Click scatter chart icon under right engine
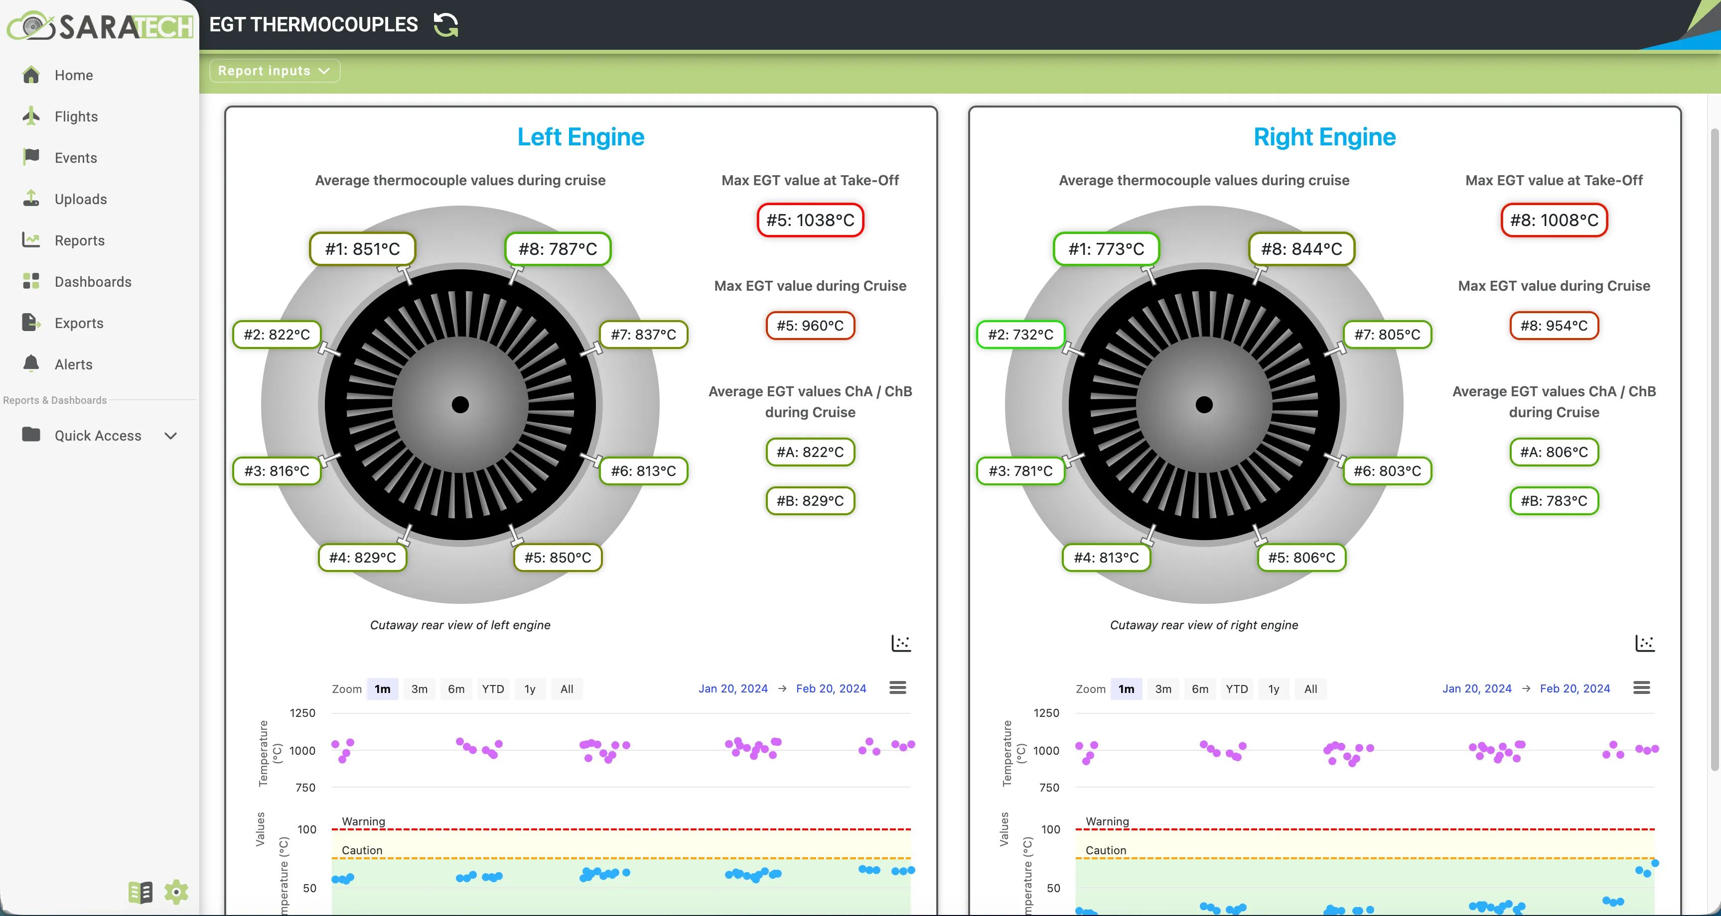The image size is (1721, 916). (x=1645, y=644)
